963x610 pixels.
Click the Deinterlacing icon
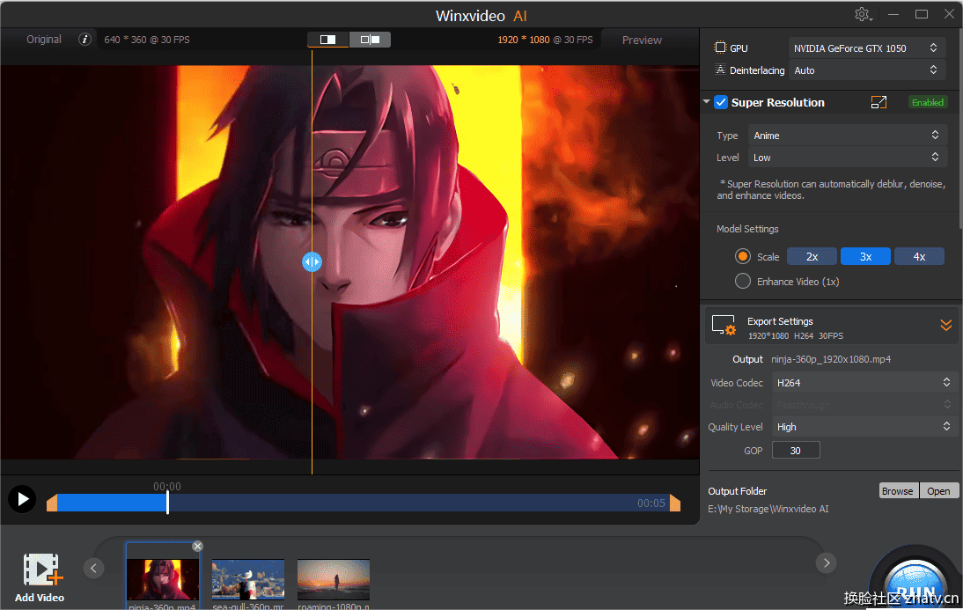coord(720,70)
